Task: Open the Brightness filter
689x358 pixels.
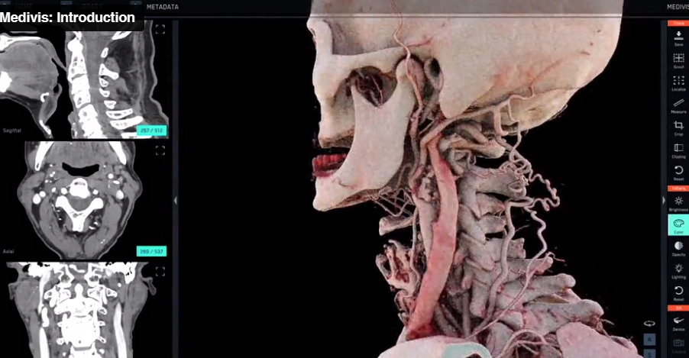Action: [678, 202]
